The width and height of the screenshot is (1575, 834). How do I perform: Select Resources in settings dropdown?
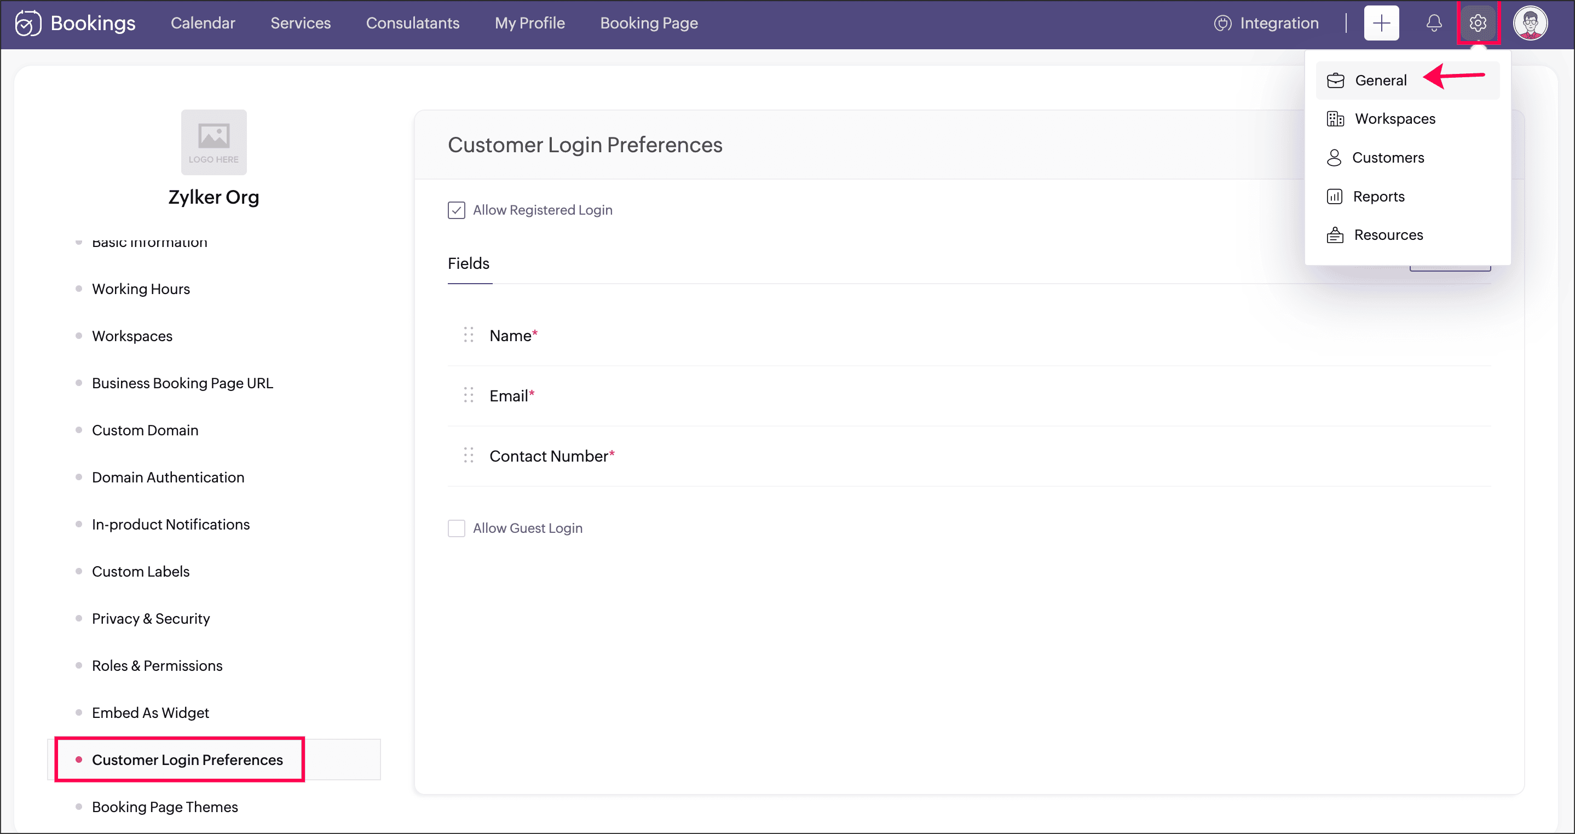click(1388, 235)
